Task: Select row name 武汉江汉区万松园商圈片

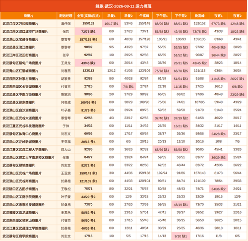Action: pos(20,24)
